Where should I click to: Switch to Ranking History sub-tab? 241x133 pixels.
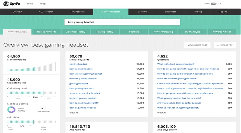tap(105, 32)
